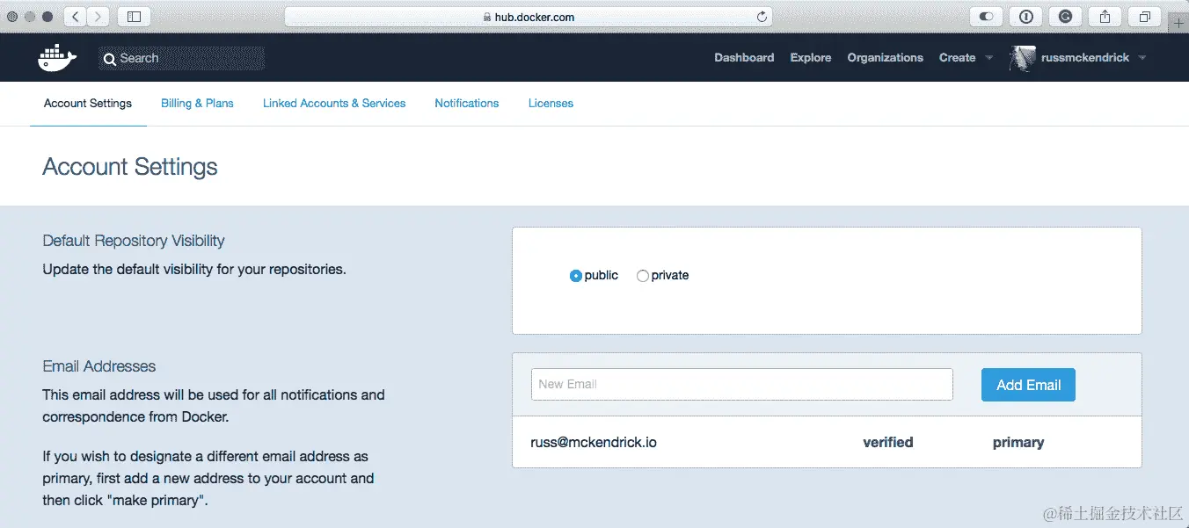Click the primary label in email row
The height and width of the screenshot is (528, 1189).
pos(1018,443)
